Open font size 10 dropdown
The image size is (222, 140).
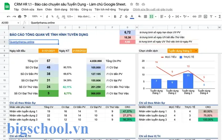coord(105,16)
